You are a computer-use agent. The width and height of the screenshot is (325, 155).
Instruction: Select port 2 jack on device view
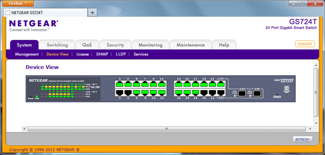pyautogui.click(x=119, y=93)
